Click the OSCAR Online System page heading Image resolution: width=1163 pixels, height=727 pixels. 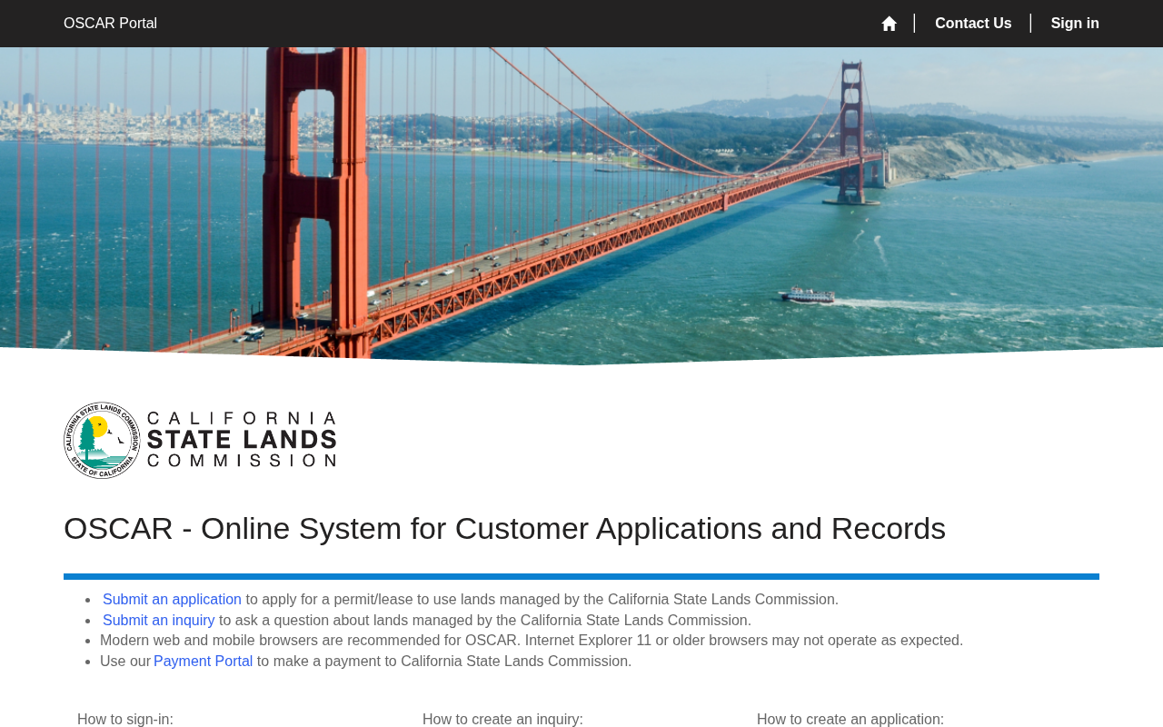tap(504, 529)
